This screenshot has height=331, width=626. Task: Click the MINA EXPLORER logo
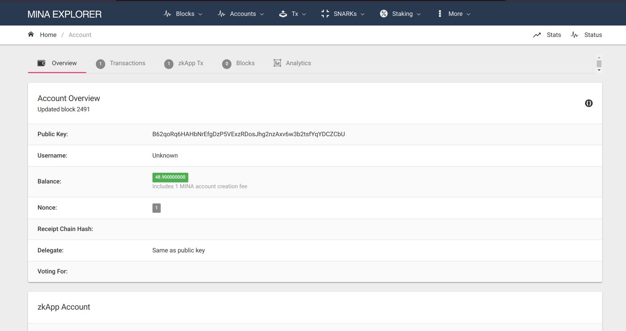tap(64, 14)
